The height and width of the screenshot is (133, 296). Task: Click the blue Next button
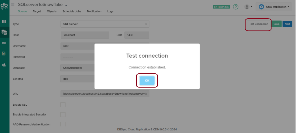(287, 24)
